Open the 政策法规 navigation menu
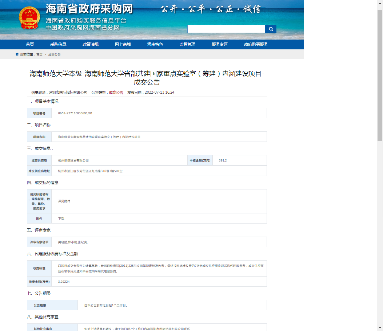The height and width of the screenshot is (331, 383). pyautogui.click(x=90, y=44)
